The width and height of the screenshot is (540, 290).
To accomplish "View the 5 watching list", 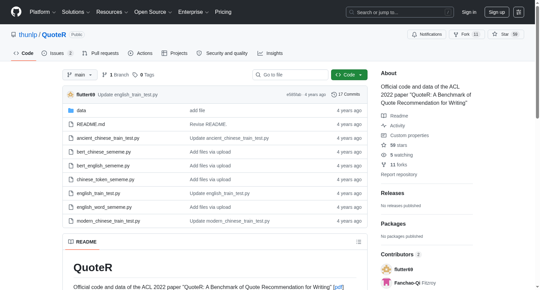I will tap(397, 155).
